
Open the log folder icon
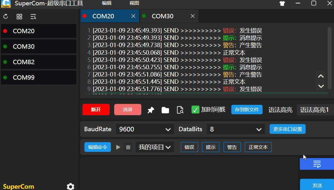point(165,110)
